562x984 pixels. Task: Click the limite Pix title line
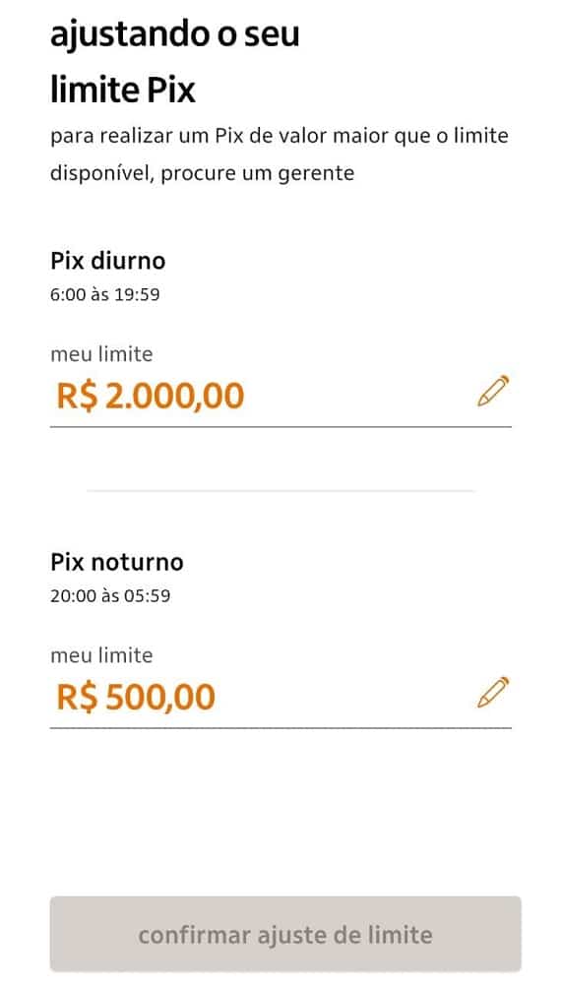tap(123, 91)
